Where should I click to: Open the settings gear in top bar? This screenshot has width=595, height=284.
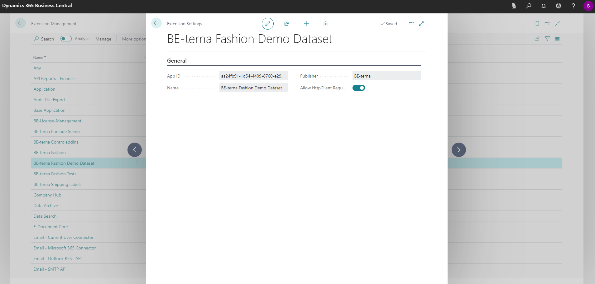click(x=558, y=6)
